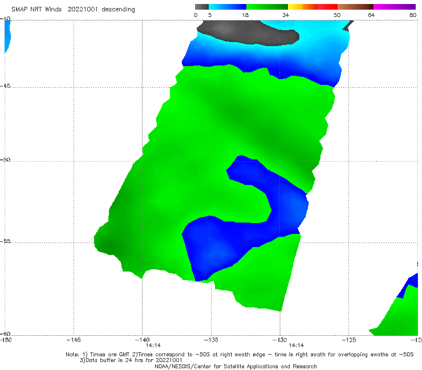Viewport: 422px width, 370px height.
Task: Click the longitude axis label '-140'
Action: point(142,340)
